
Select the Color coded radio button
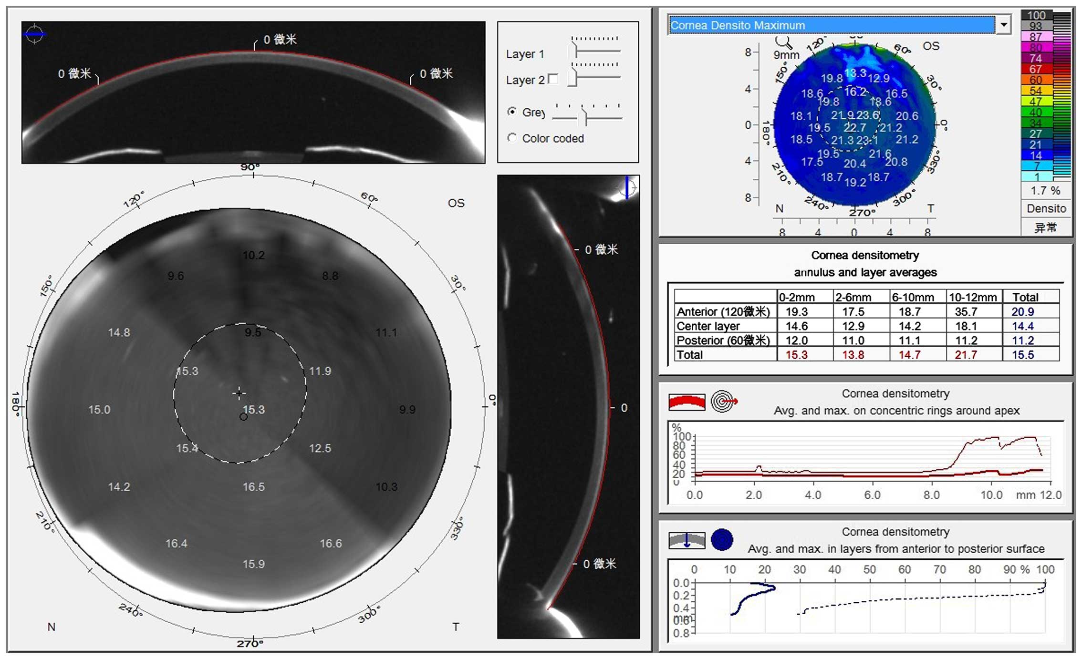(x=512, y=138)
